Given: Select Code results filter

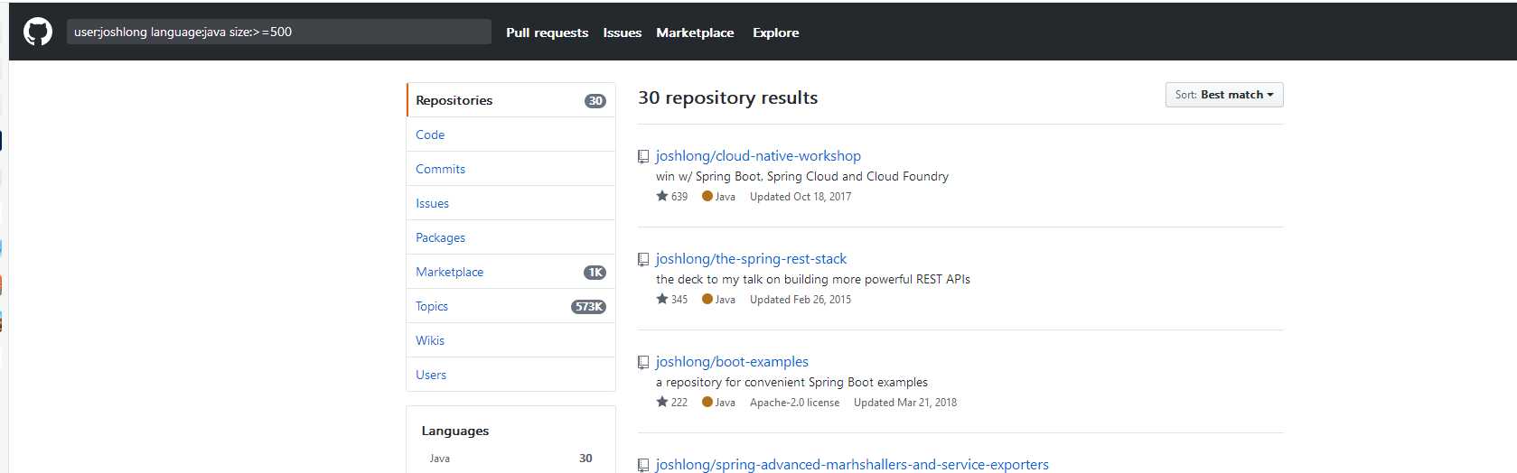Looking at the screenshot, I should pyautogui.click(x=511, y=134).
